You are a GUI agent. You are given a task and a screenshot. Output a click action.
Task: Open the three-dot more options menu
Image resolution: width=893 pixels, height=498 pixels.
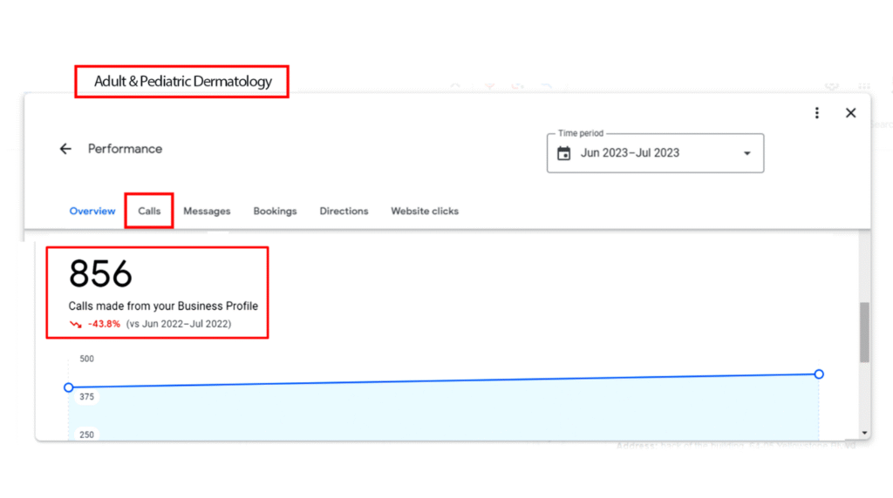tap(817, 113)
